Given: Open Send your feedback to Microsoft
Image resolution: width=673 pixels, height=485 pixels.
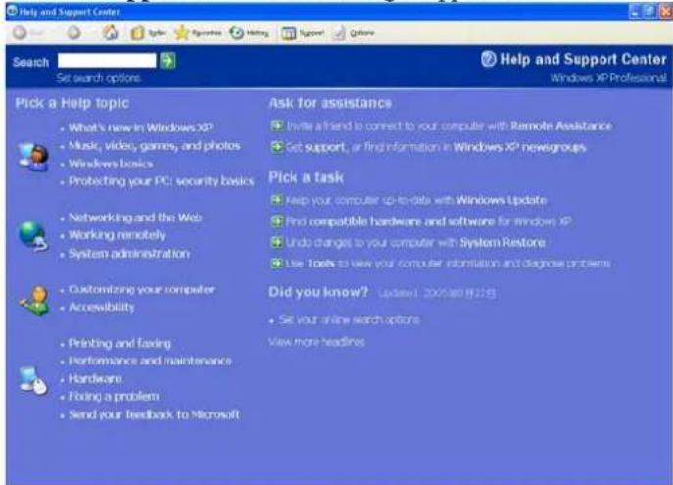Looking at the screenshot, I should [x=154, y=414].
